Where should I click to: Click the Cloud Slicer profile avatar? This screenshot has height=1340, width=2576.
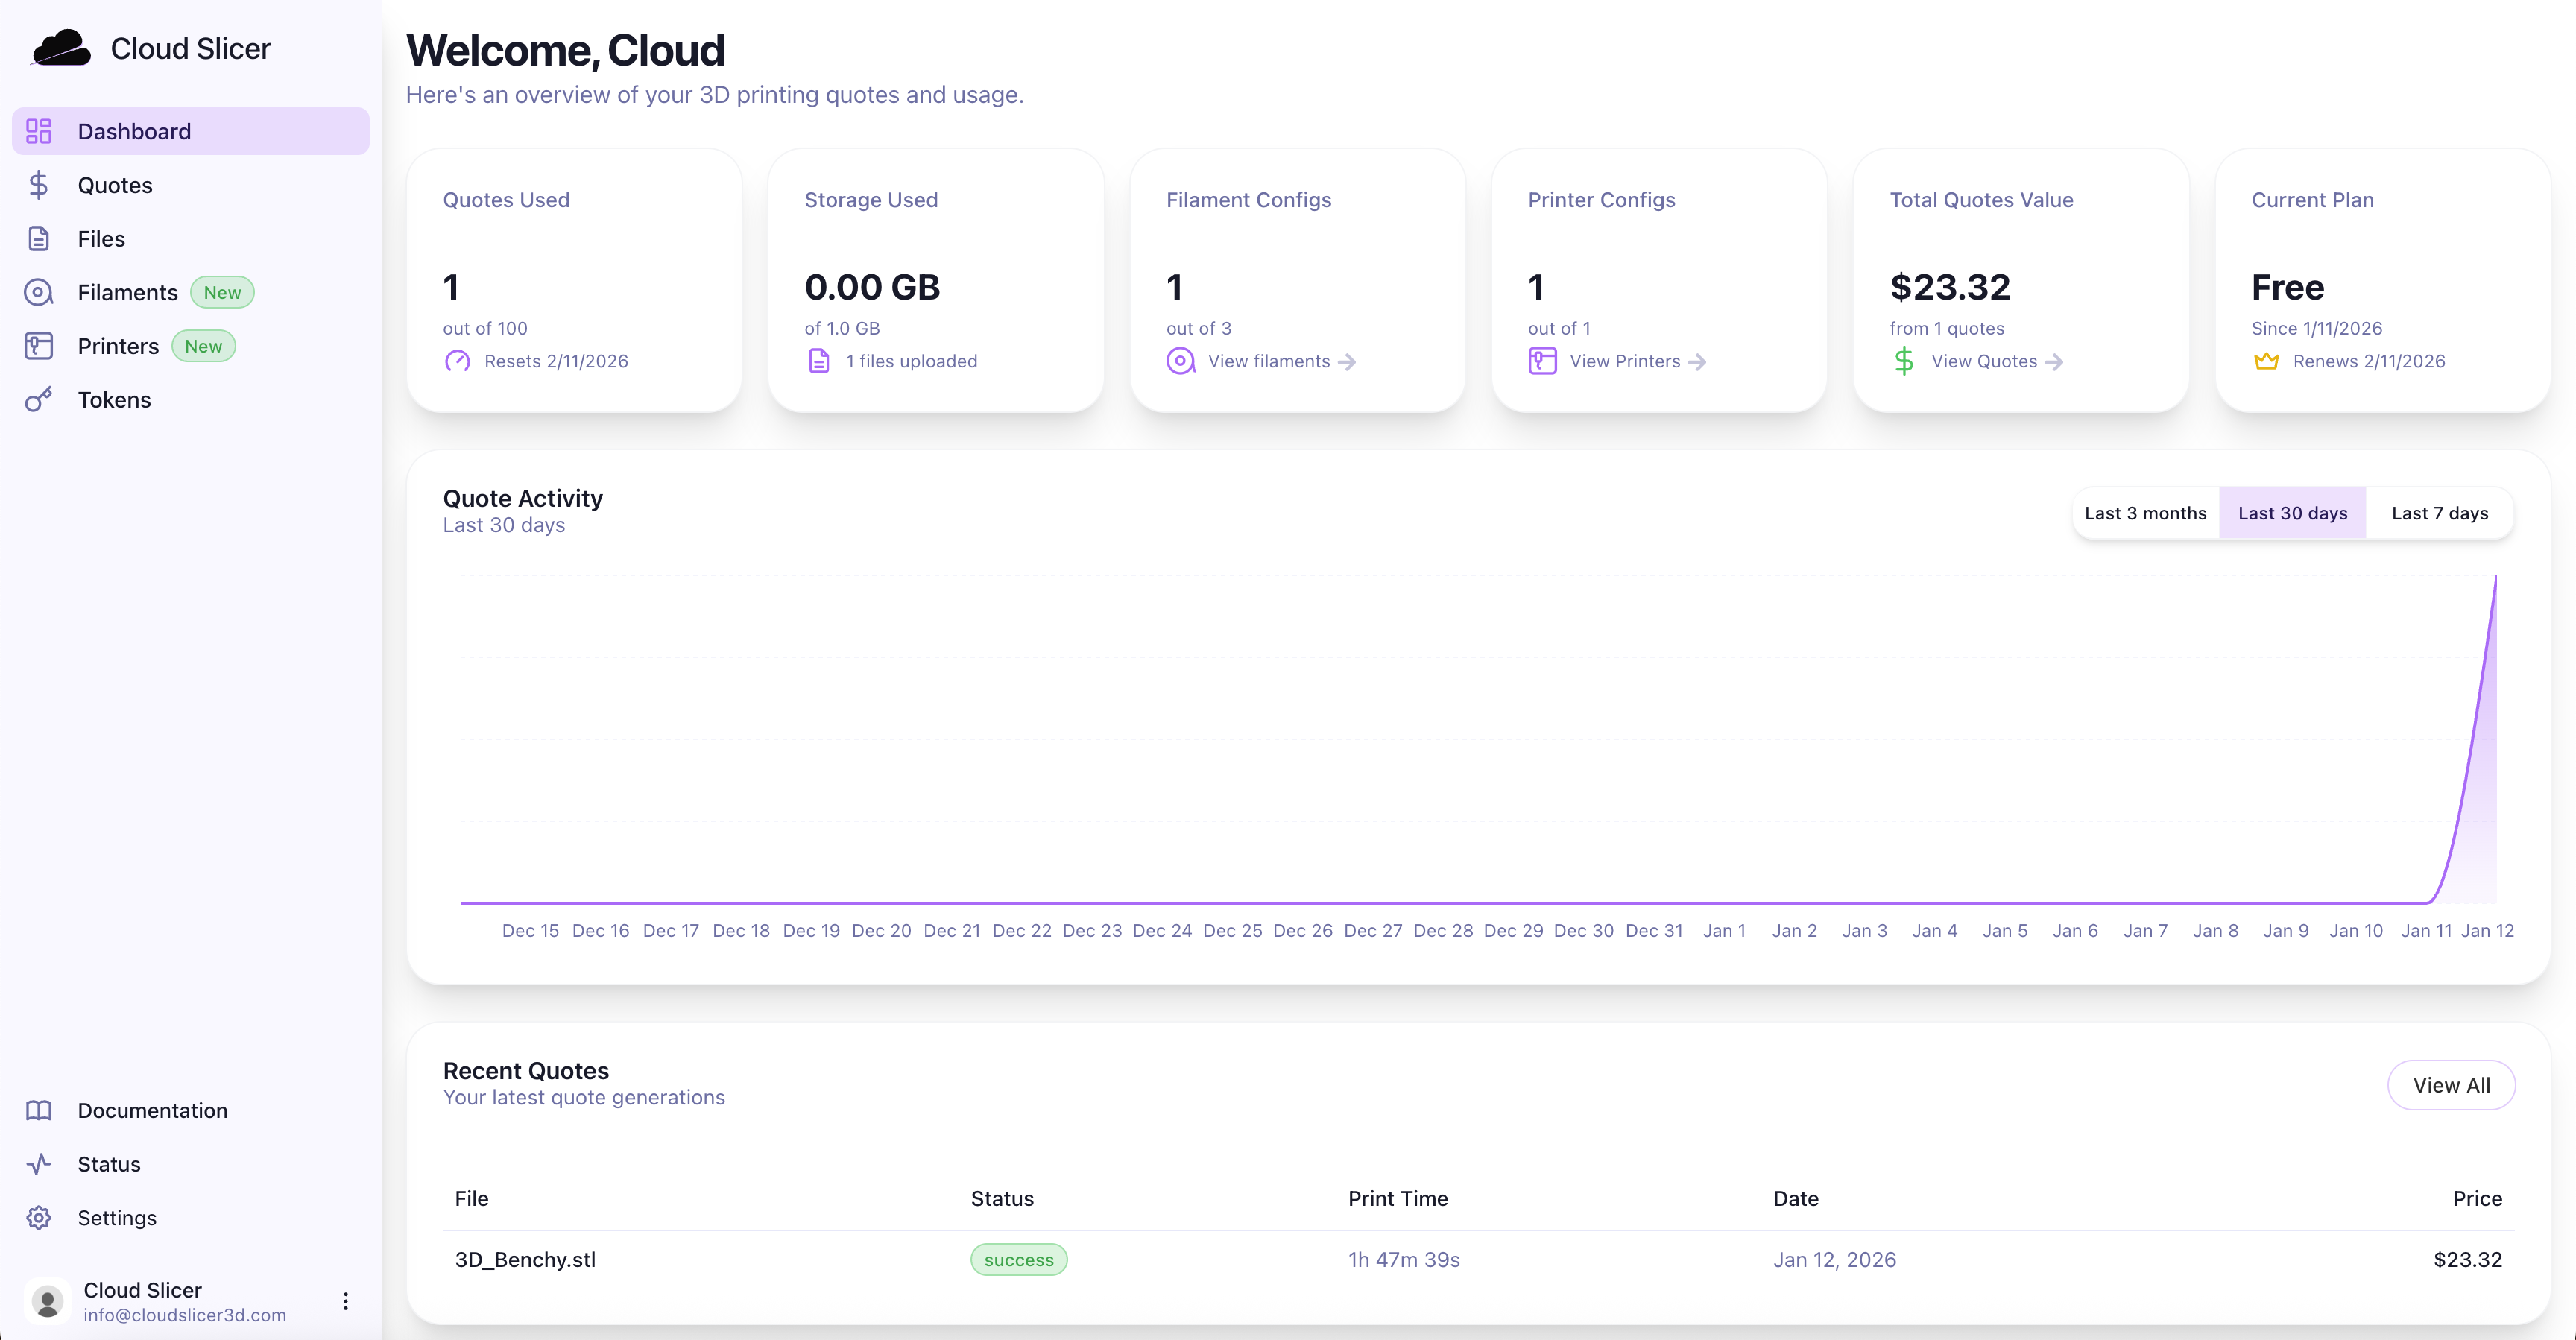[47, 1301]
